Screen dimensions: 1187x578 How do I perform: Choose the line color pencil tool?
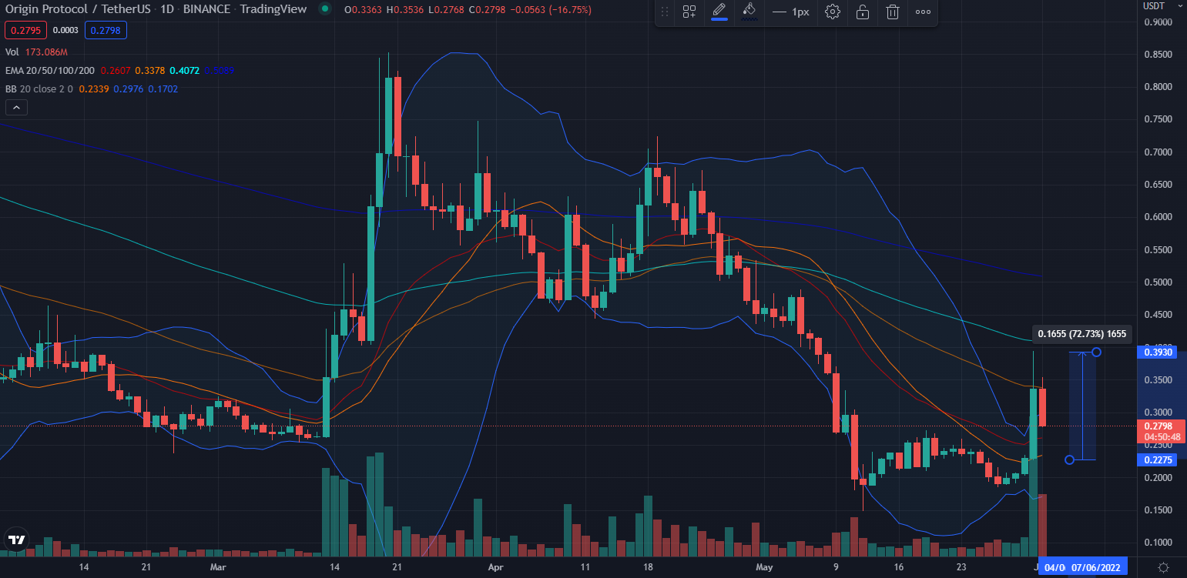coord(719,12)
